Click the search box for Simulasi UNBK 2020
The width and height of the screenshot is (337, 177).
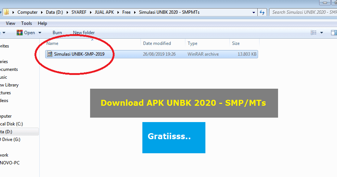(303, 12)
